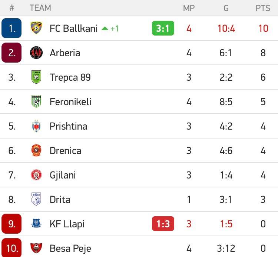Select the green +1 position change arrow
The width and height of the screenshot is (278, 257).
click(110, 29)
